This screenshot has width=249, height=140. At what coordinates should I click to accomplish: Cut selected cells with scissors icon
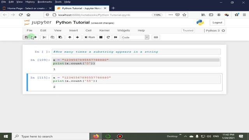click(x=44, y=37)
